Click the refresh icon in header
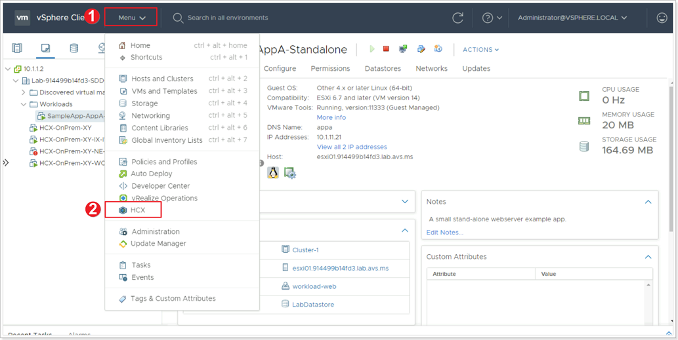The width and height of the screenshot is (678, 340). click(x=457, y=18)
